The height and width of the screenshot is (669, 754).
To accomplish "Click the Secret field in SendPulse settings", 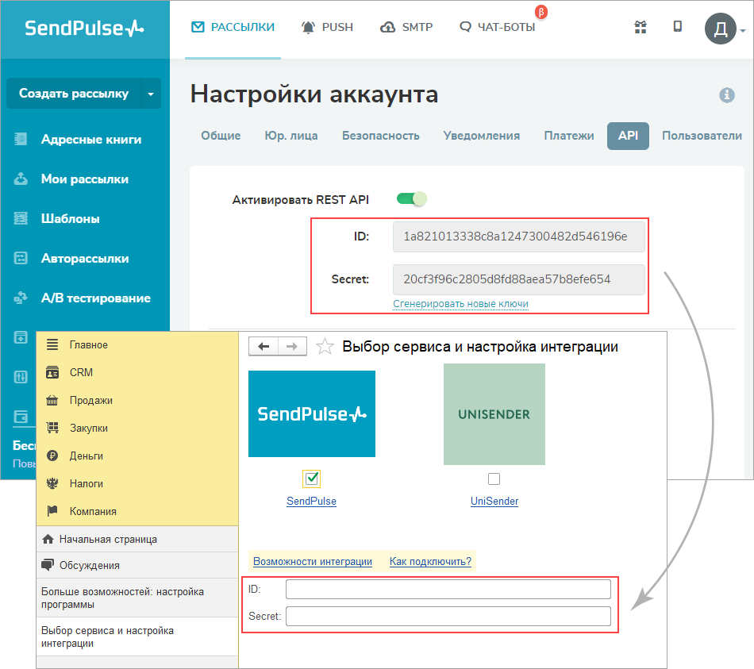I will [x=519, y=279].
